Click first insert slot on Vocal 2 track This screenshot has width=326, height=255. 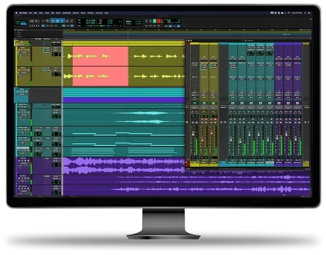click(47, 68)
